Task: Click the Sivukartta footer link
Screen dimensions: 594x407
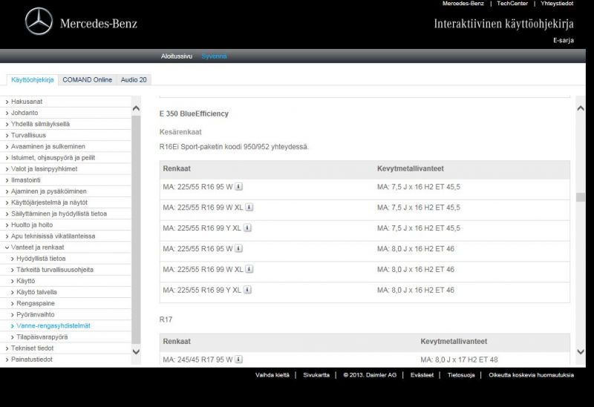Action: (316, 375)
